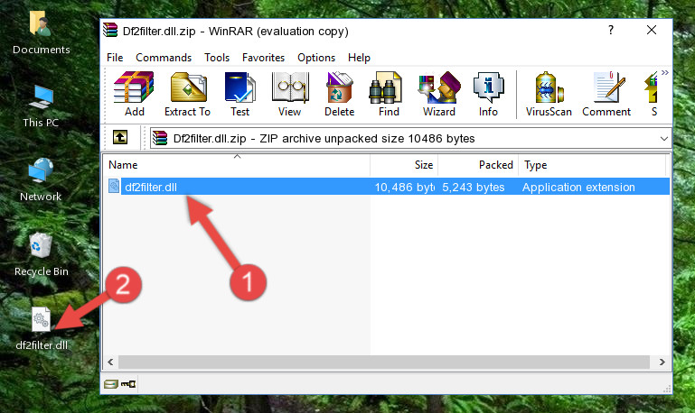Click the drive icon in status bar
The width and height of the screenshot is (695, 413).
[111, 384]
